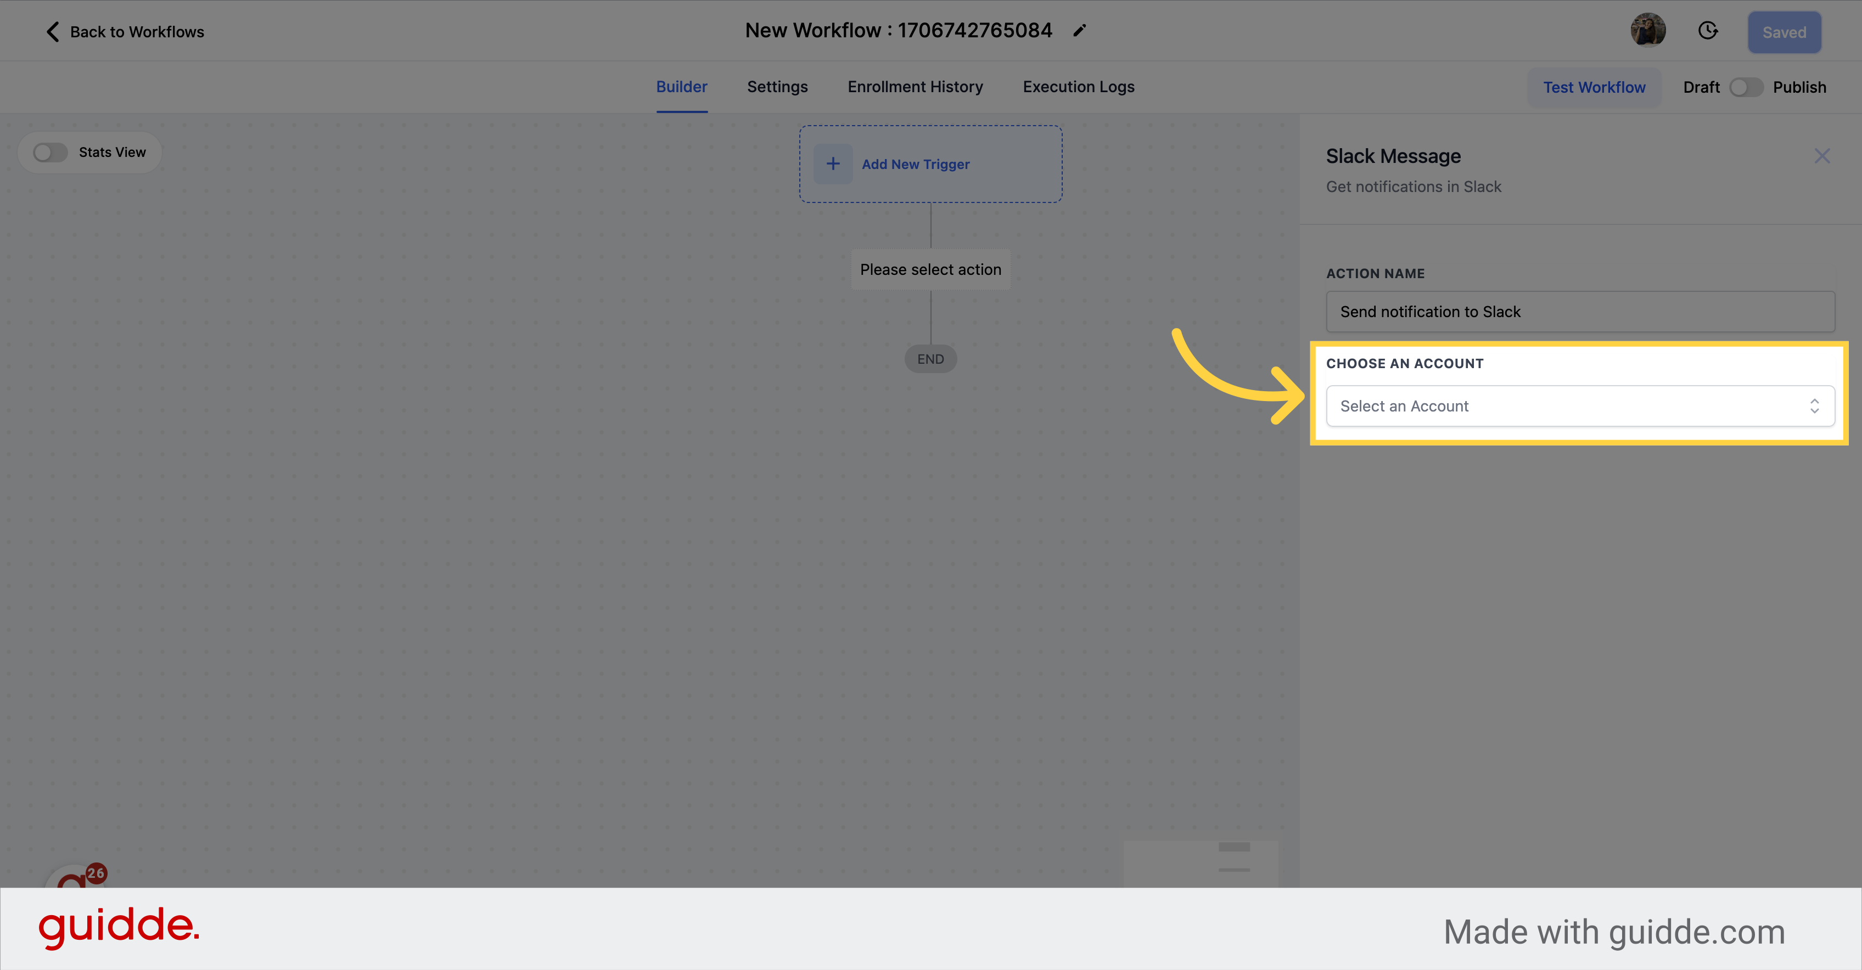Open the Execution Logs tab

(1079, 87)
